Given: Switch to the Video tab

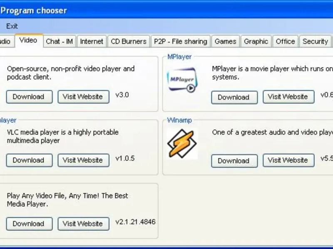Looking at the screenshot, I should click(28, 40).
